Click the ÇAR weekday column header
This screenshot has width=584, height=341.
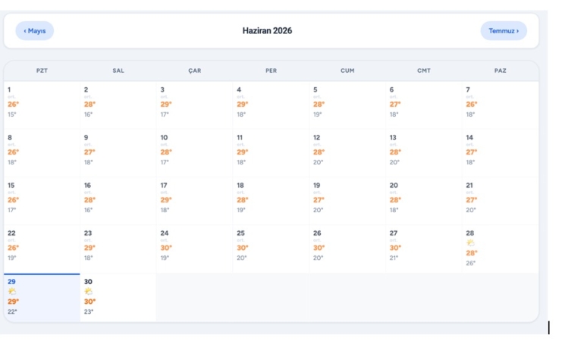(194, 70)
